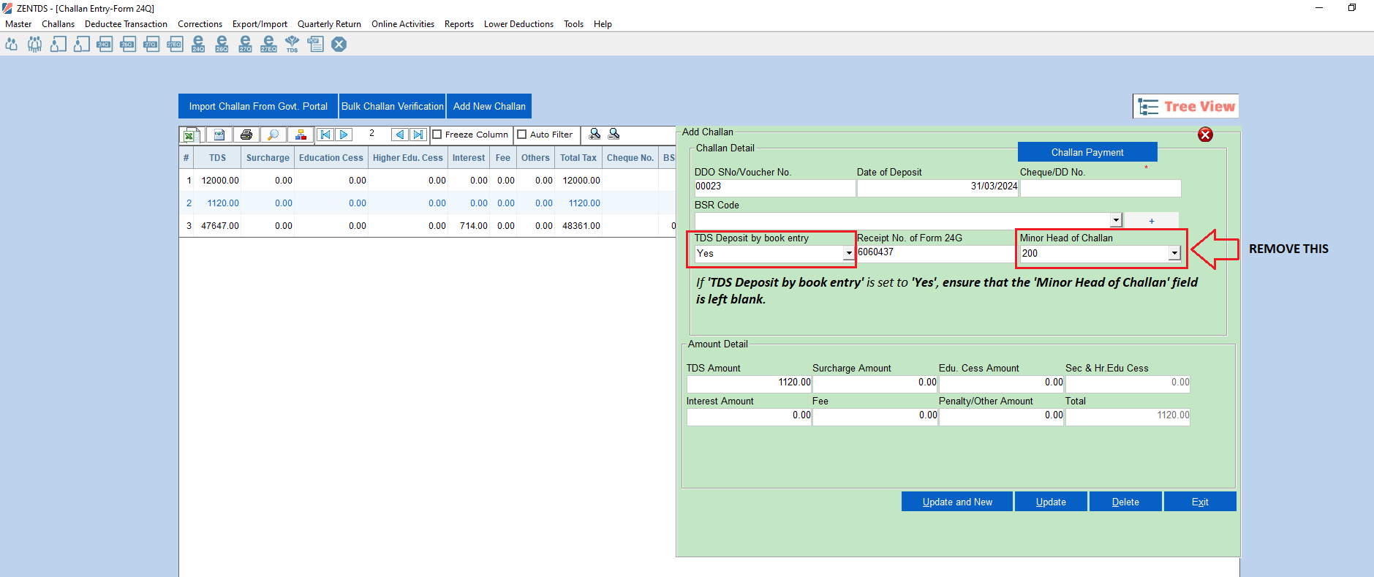
Task: Click the Update button
Action: point(1051,502)
